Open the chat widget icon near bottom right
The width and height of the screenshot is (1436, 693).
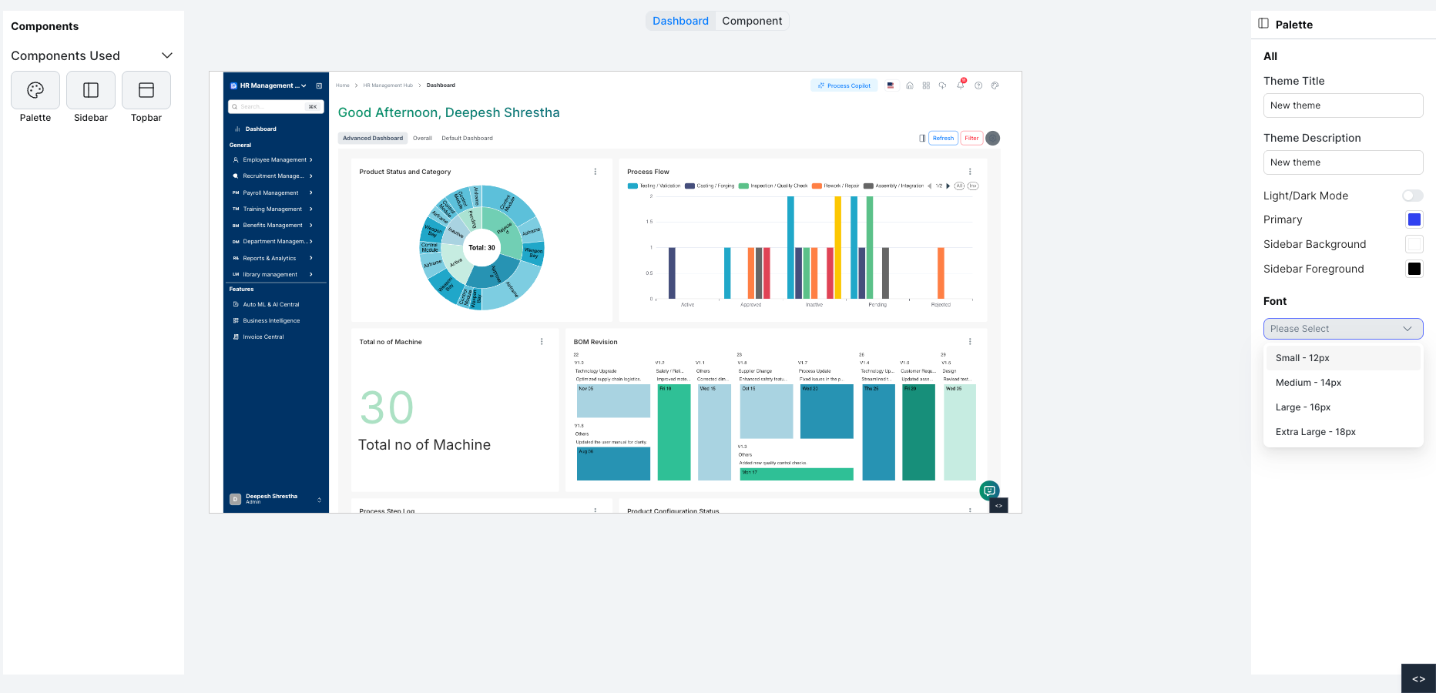point(989,490)
